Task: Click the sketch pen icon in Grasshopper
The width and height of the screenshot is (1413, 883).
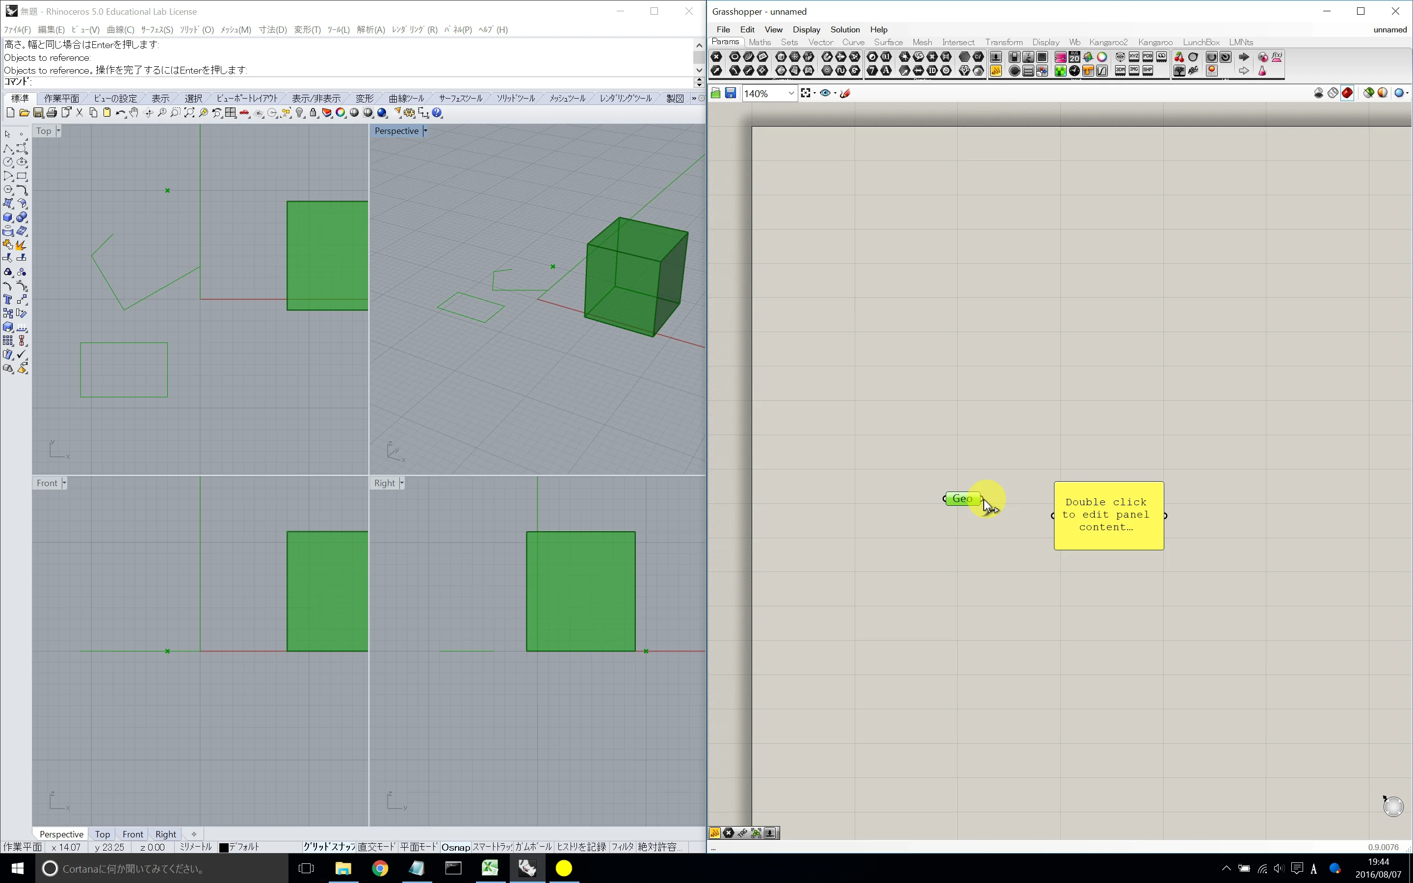Action: [x=845, y=93]
